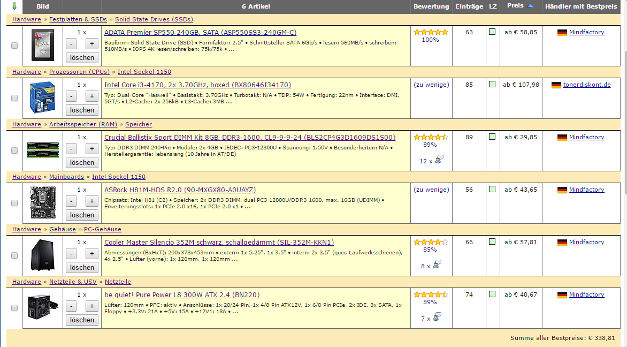Increase quantity of be quiet! Pure Power
This screenshot has width=627, height=347.
pos(91,306)
